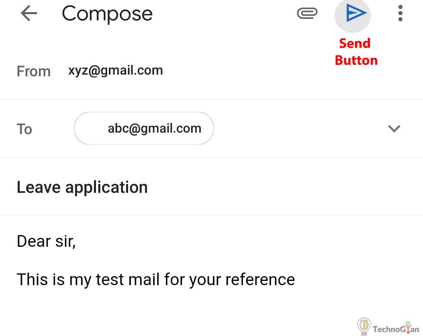Viewport: 423px width, 336px height.
Task: Click empty To field space after chip
Action: tap(298, 129)
